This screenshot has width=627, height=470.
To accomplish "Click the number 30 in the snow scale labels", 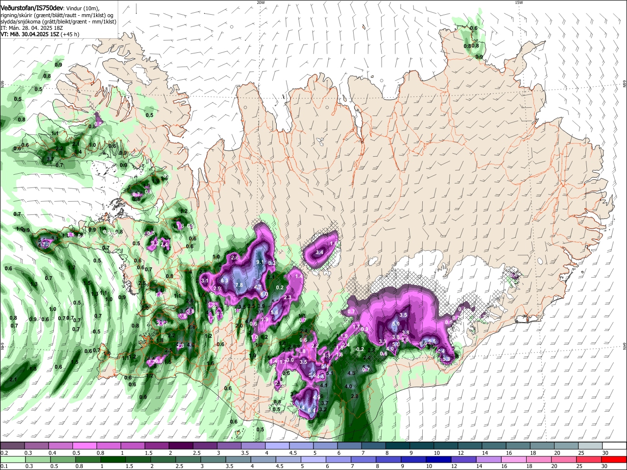I will tap(605, 453).
